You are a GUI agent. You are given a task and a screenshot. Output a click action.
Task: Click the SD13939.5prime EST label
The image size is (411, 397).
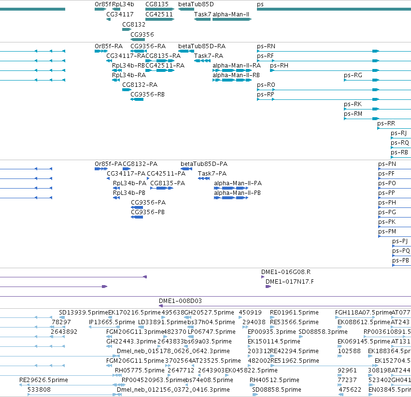[84, 313]
